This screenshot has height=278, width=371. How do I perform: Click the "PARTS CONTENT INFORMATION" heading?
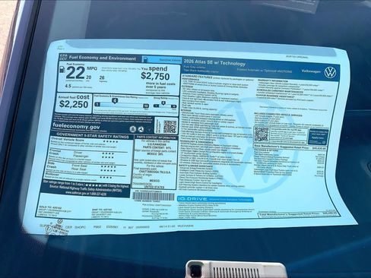pos(157,137)
